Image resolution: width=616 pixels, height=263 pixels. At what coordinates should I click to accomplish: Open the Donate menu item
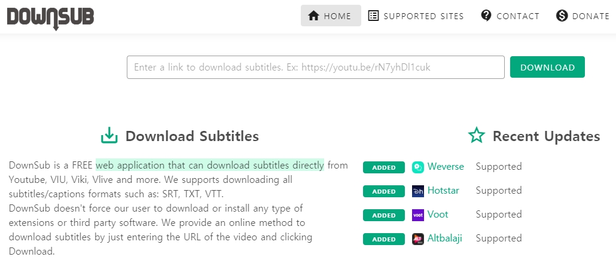pos(583,16)
